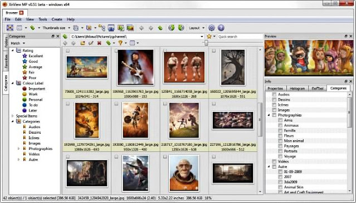356x203 pixels.
Task: Click the screen capture toolbar icon
Action: [111, 28]
